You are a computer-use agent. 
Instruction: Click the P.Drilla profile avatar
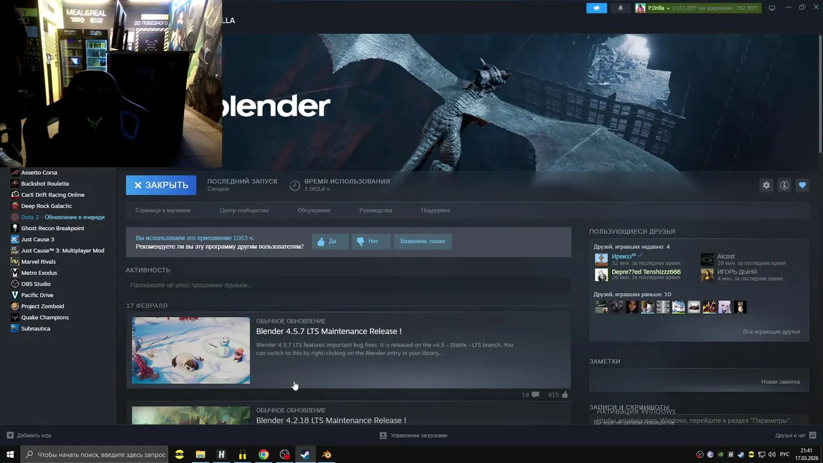click(x=640, y=8)
